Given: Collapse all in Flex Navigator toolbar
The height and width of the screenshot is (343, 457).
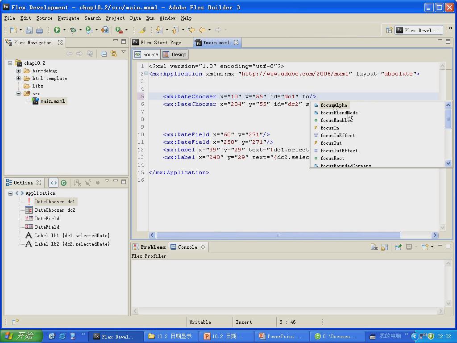Looking at the screenshot, I should 104,54.
